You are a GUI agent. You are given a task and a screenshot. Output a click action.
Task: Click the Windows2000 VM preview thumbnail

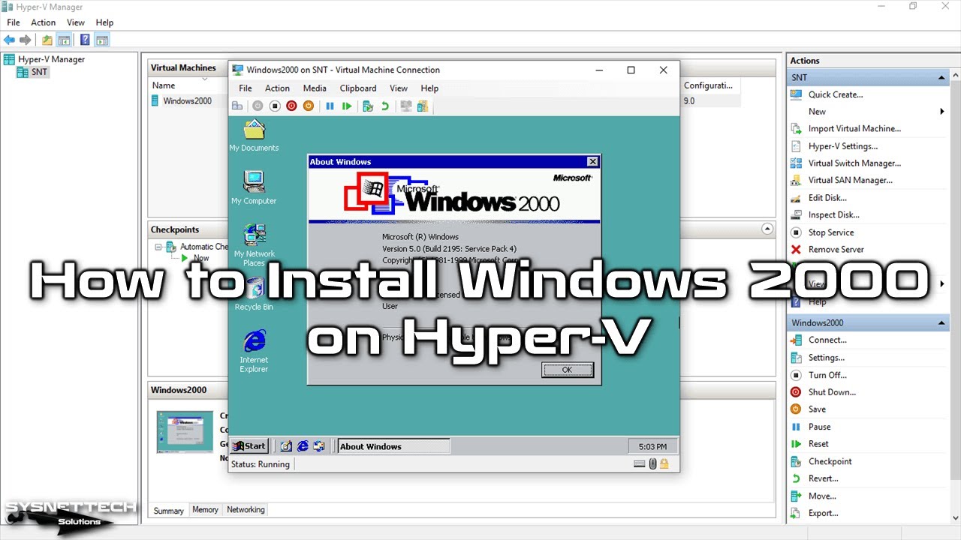tap(185, 432)
